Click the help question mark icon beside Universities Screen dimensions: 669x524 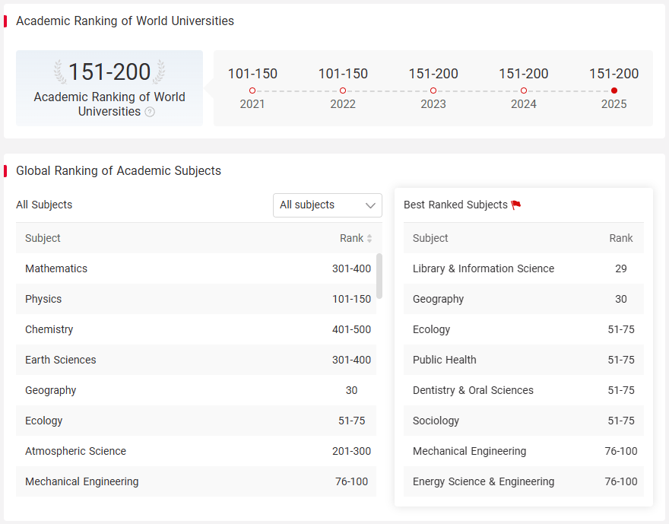click(150, 112)
